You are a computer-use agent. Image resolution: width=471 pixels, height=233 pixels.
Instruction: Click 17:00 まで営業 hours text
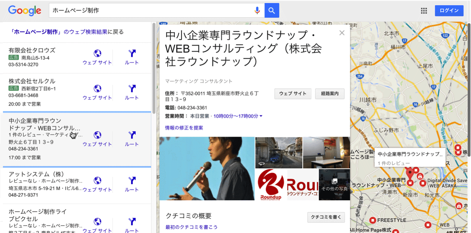pyautogui.click(x=25, y=158)
